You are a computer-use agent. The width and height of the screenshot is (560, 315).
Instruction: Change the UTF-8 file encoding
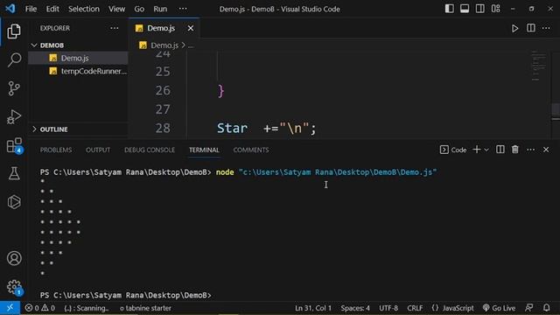(388, 308)
